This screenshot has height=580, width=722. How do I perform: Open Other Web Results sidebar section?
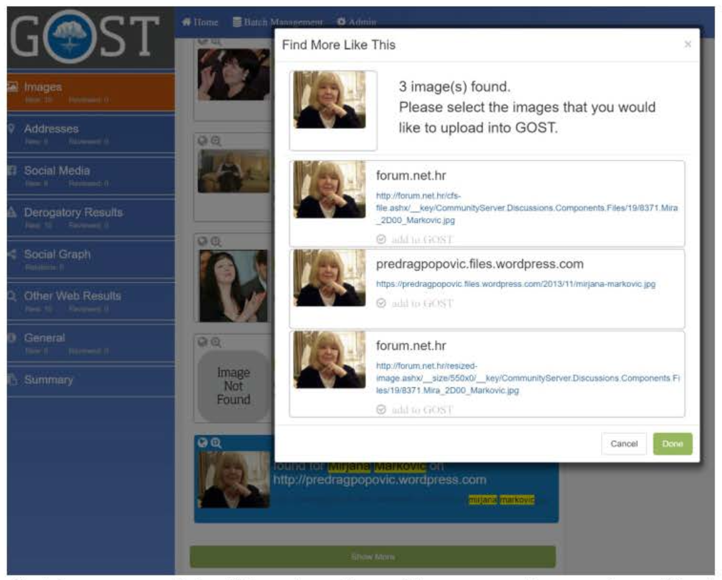coord(91,302)
